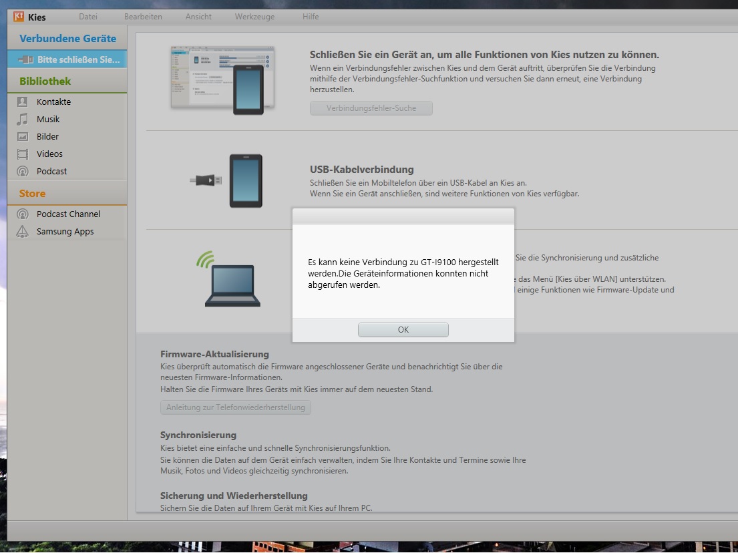Open the Datei menu

(x=88, y=17)
